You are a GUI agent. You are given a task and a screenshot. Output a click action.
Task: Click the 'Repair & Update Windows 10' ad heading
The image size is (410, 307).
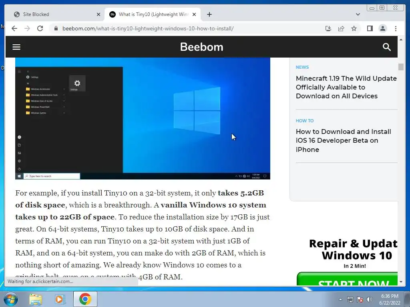click(354, 249)
